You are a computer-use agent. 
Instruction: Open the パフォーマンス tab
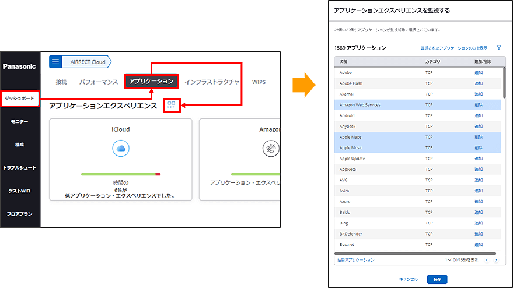pyautogui.click(x=99, y=82)
